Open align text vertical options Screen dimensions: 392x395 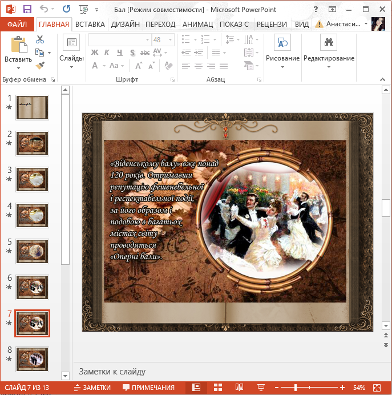point(251,53)
